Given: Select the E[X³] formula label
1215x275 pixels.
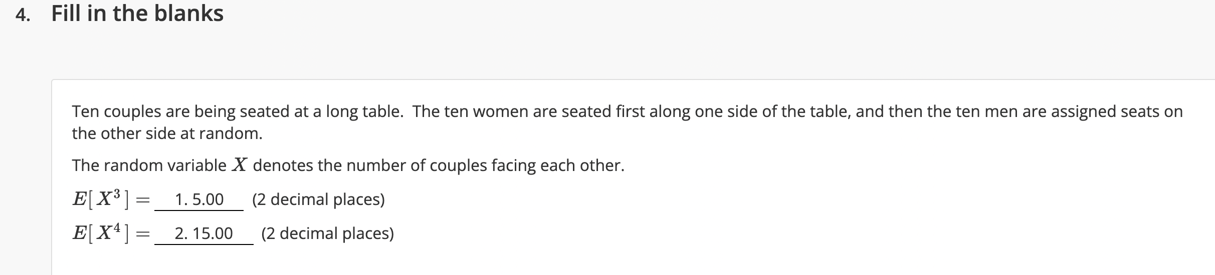Looking at the screenshot, I should 101,199.
